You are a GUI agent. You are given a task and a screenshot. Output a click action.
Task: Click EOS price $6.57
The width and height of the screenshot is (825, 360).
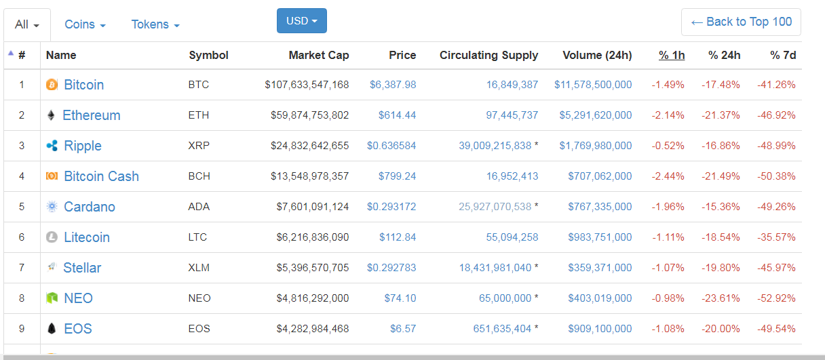tap(403, 329)
